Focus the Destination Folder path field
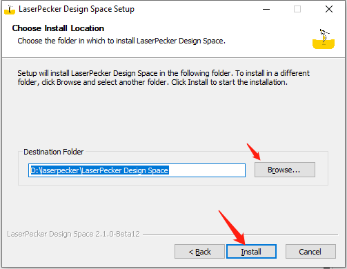 point(137,170)
